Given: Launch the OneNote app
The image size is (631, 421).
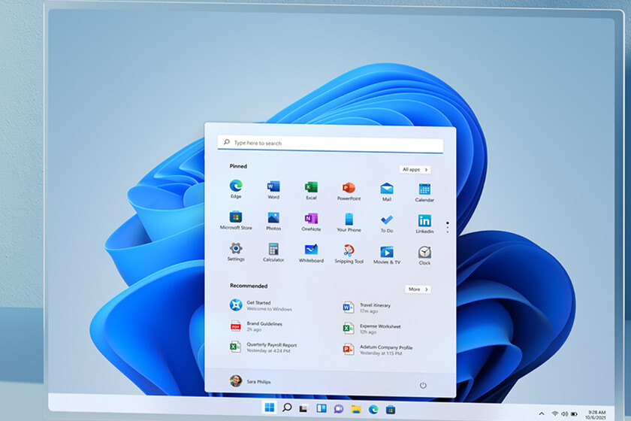Looking at the screenshot, I should (x=311, y=220).
